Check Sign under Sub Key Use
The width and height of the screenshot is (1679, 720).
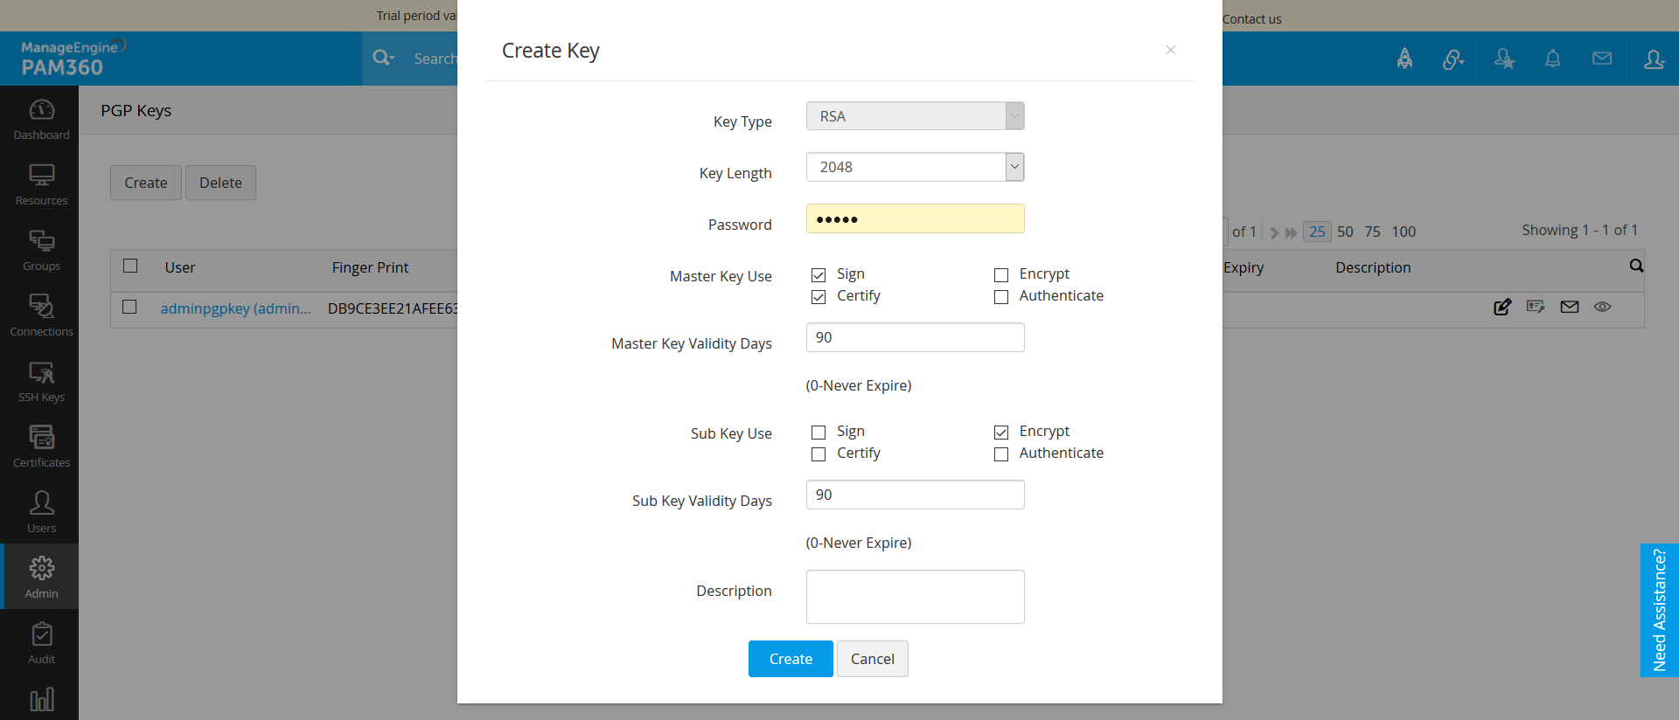tap(819, 433)
